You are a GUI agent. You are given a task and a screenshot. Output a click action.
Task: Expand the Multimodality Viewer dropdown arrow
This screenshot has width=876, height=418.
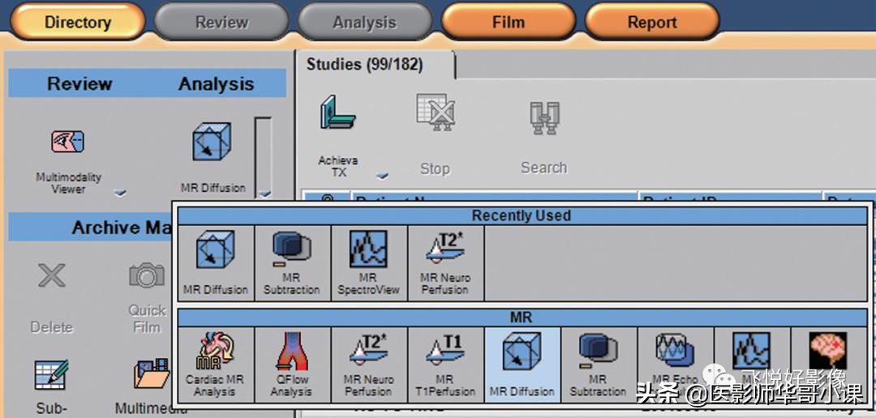[119, 193]
